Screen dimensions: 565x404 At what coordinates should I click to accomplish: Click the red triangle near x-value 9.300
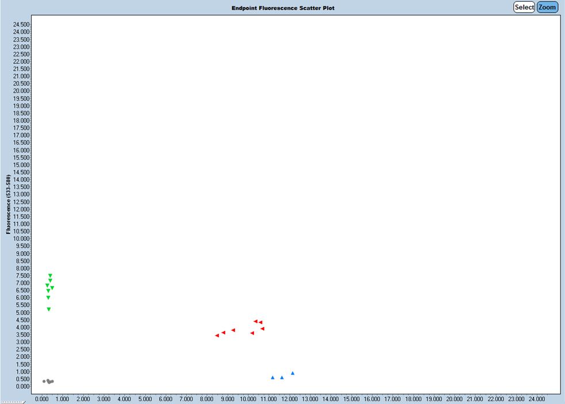[x=233, y=330]
